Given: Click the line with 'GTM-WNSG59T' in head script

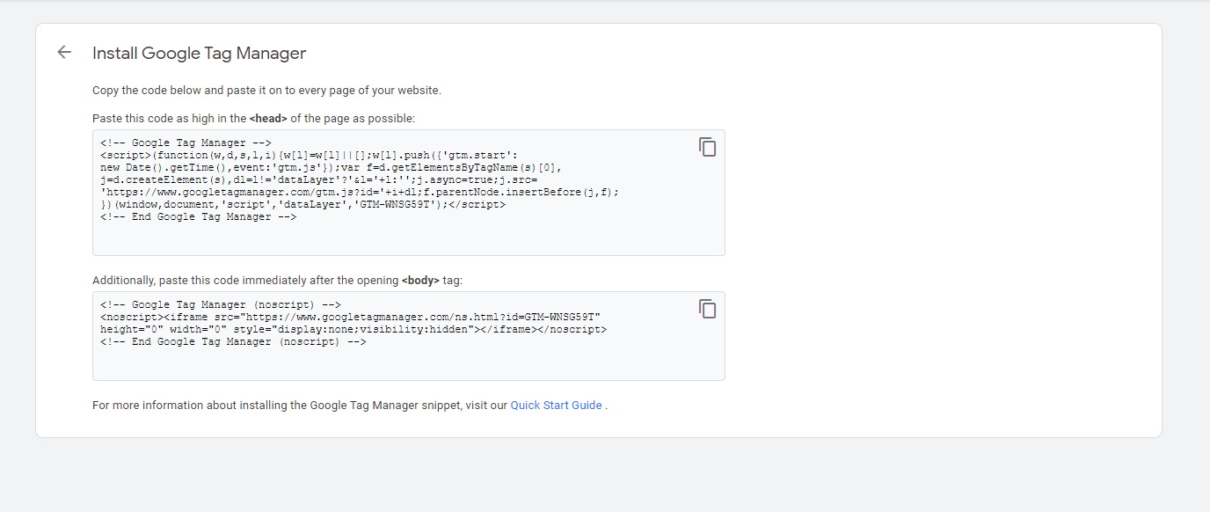Looking at the screenshot, I should pos(303,204).
